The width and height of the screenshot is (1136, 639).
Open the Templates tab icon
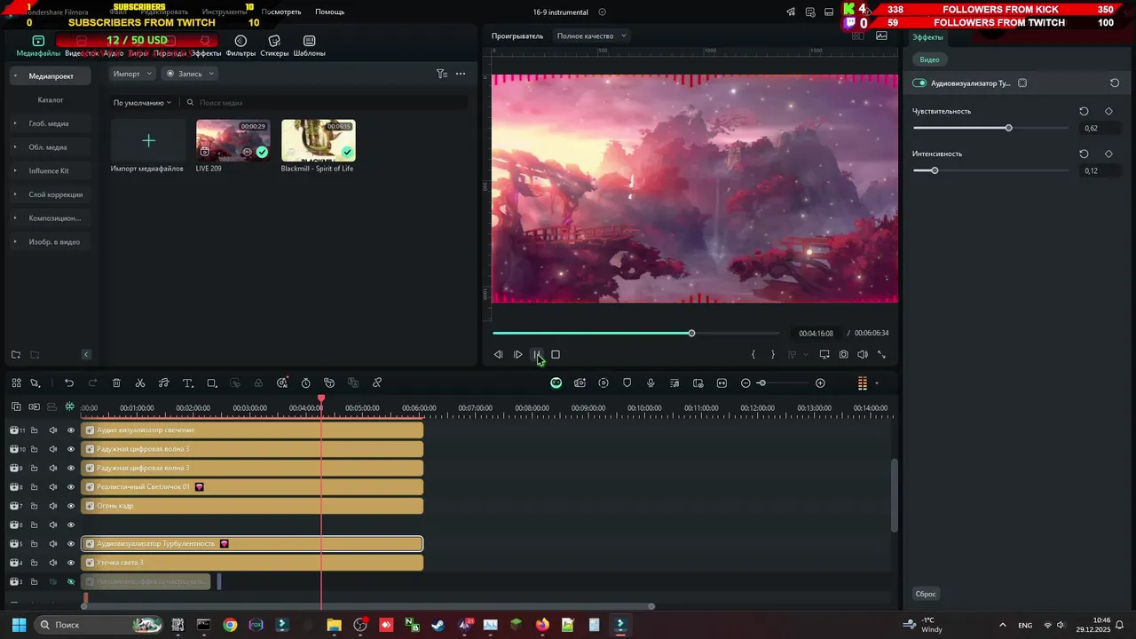click(x=309, y=41)
